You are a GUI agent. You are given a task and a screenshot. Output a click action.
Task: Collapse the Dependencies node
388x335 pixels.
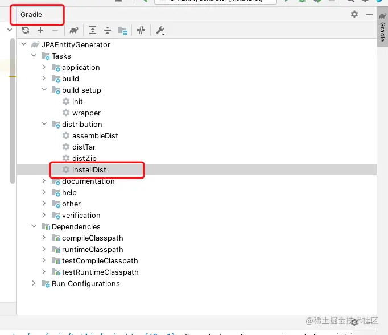34,226
